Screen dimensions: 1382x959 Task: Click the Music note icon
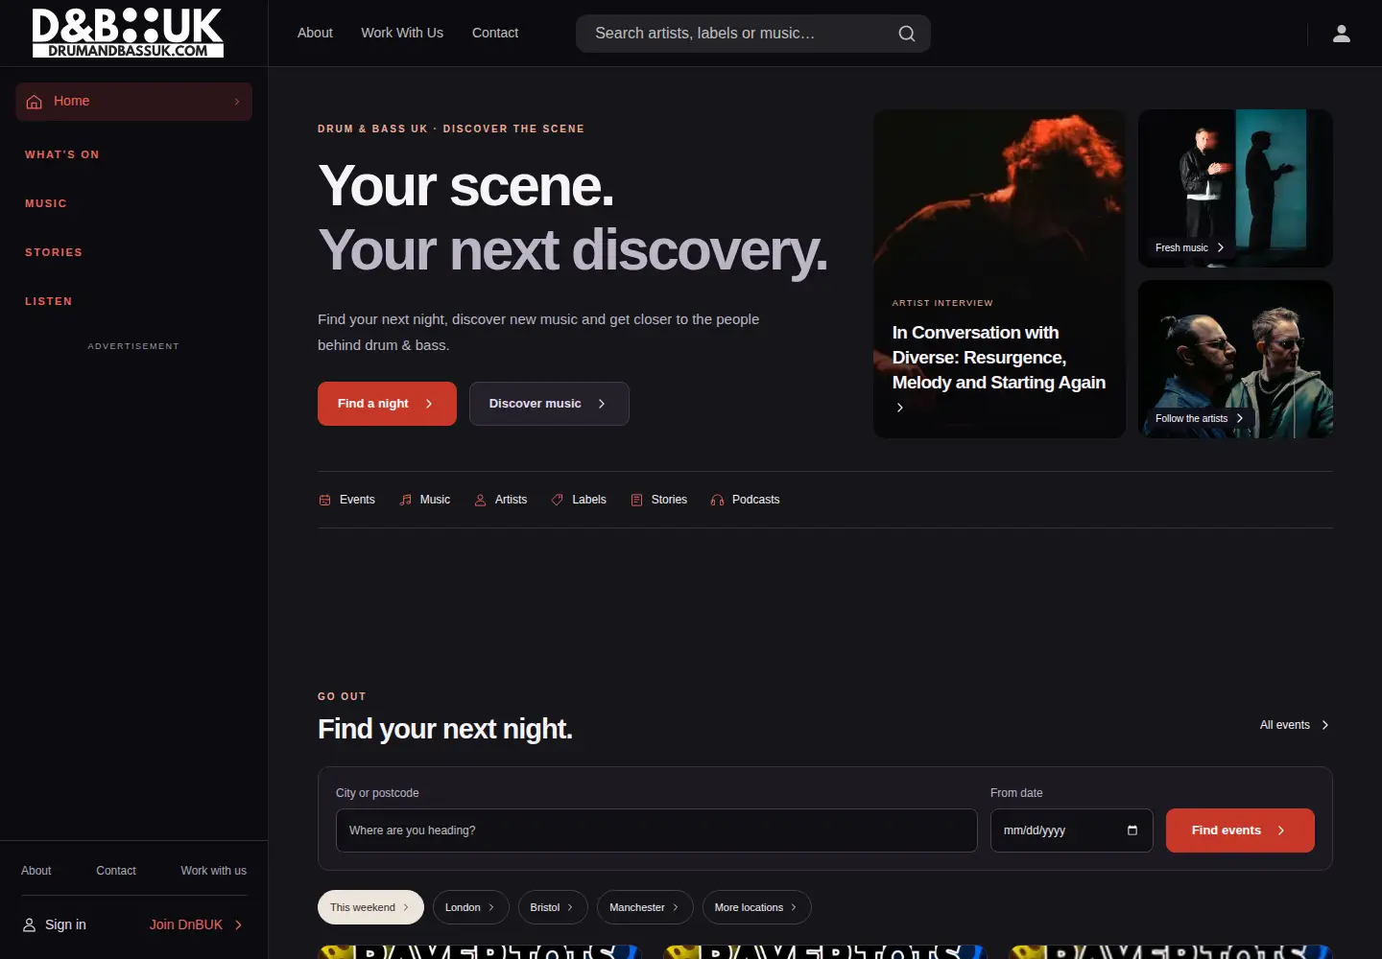[x=405, y=500]
